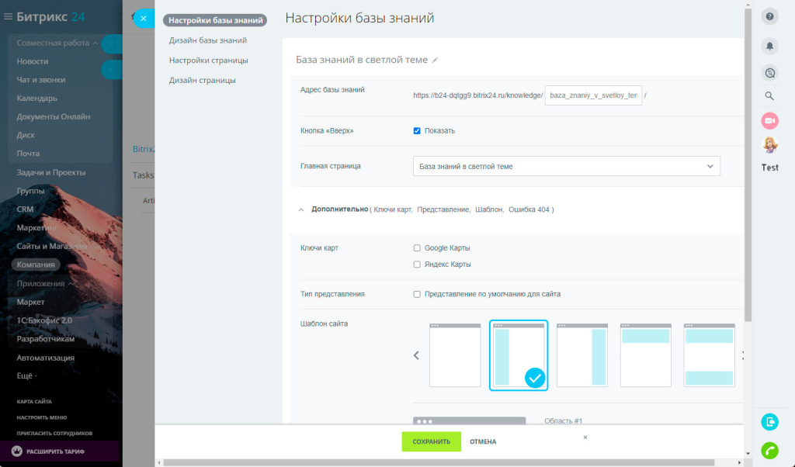Viewport: 795px width, 467px height.
Task: Close the settings slider with the blue X
Action: [x=144, y=19]
